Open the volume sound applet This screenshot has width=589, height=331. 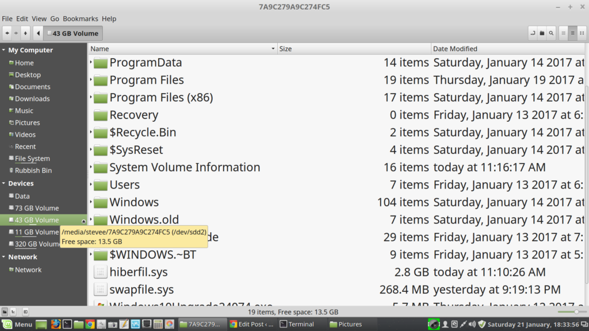[x=472, y=324]
